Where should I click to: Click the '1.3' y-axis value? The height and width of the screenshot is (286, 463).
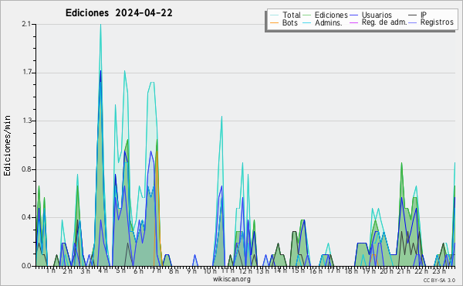26,121
